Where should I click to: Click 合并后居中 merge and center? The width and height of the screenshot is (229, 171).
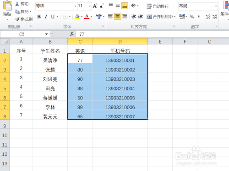[160, 17]
